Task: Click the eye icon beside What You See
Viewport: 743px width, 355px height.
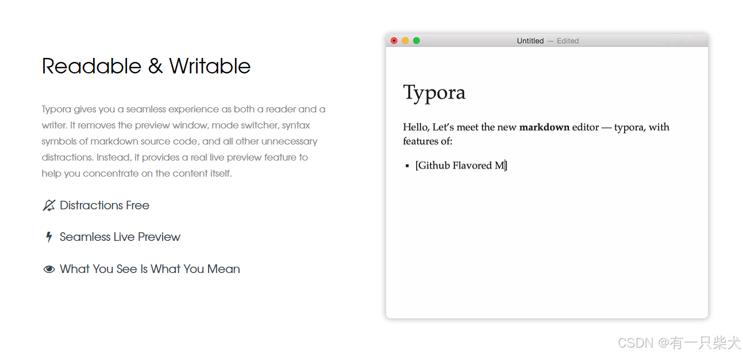Action: (x=49, y=269)
